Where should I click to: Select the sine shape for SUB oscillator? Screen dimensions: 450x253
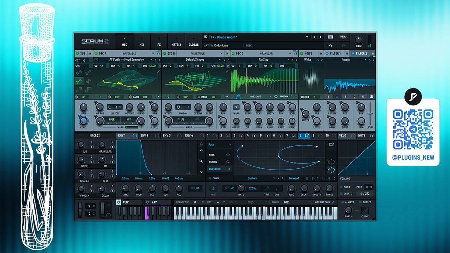pos(79,72)
